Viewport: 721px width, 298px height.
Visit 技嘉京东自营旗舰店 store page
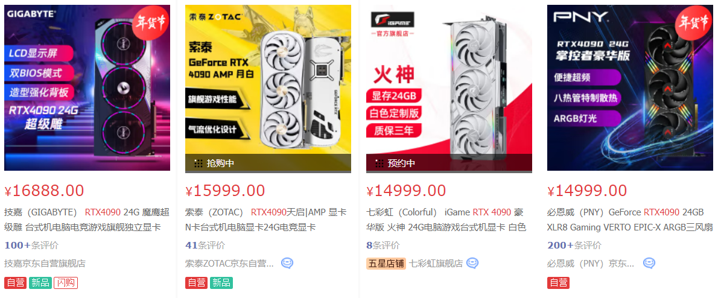point(45,264)
